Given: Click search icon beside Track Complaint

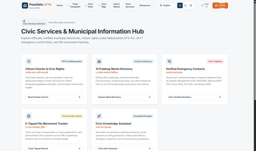Looking at the screenshot, I should point(68,5).
